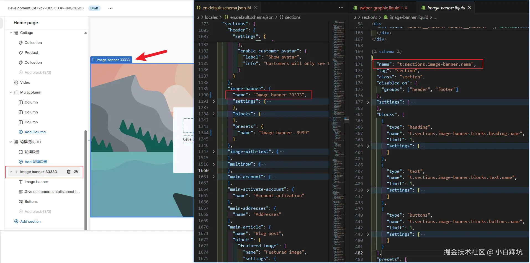This screenshot has height=263, width=530.
Task: Select the Product block icon
Action: (x=21, y=52)
